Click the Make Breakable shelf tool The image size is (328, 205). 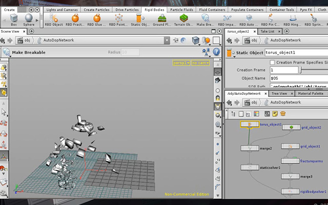coord(205,20)
